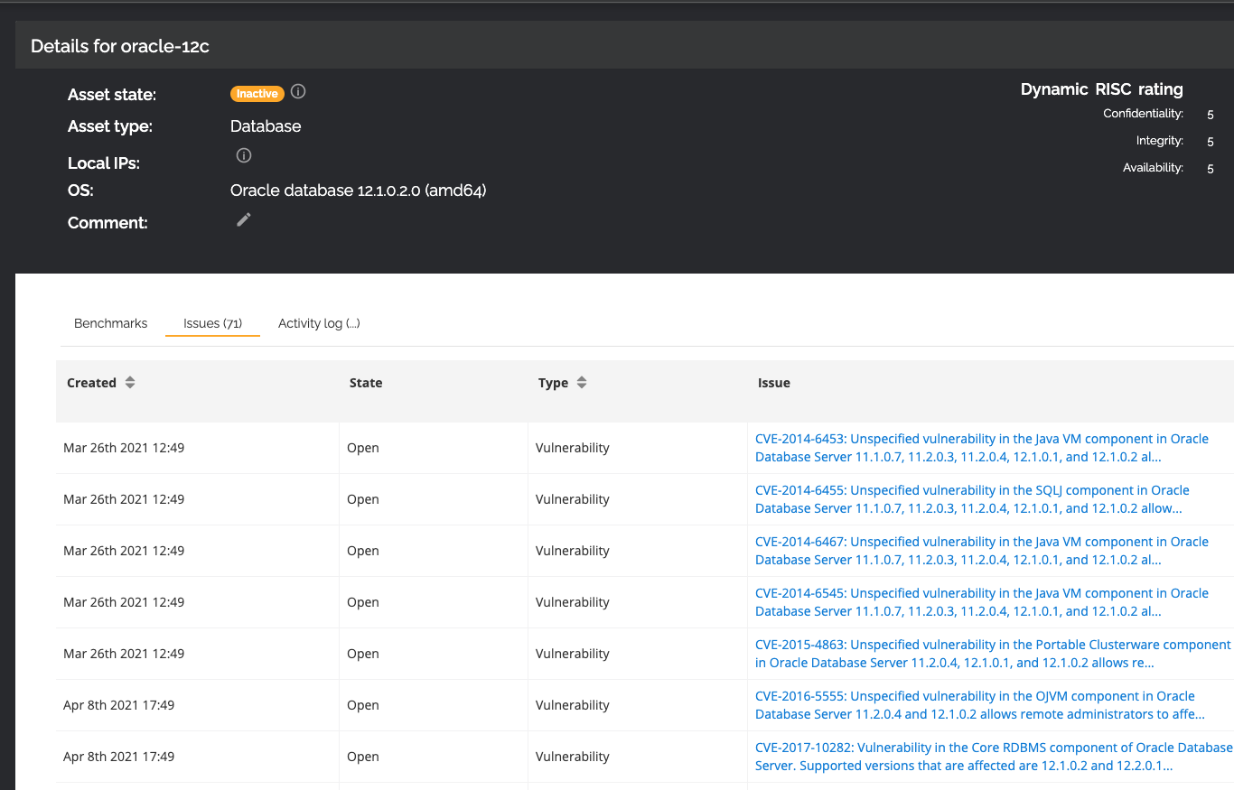The height and width of the screenshot is (790, 1234).
Task: Click the orange Inactive status badge
Action: (x=257, y=93)
